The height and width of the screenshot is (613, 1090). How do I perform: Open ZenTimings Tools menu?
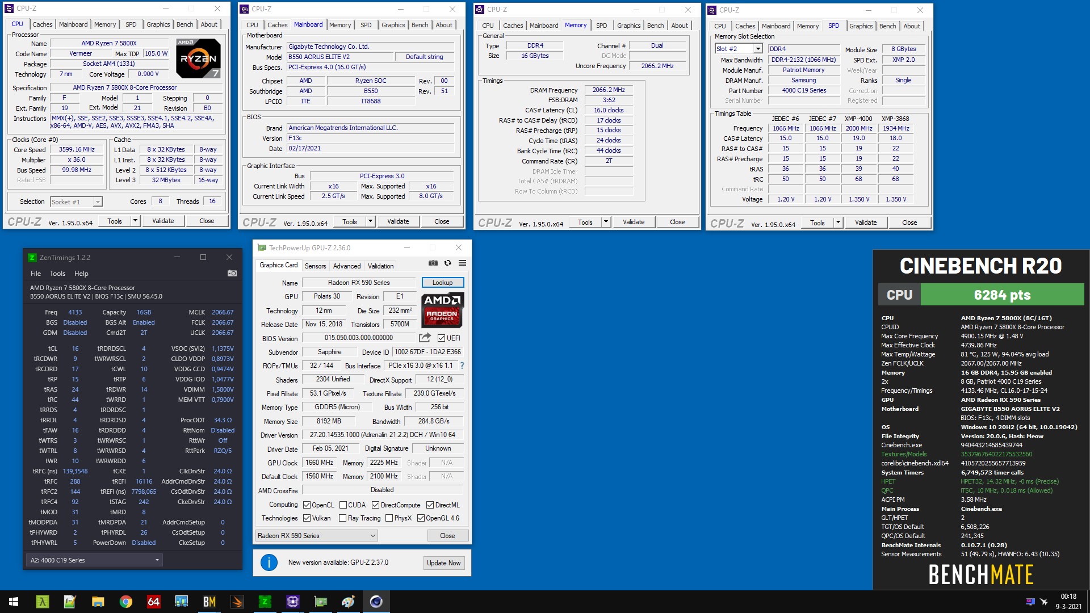(x=57, y=274)
